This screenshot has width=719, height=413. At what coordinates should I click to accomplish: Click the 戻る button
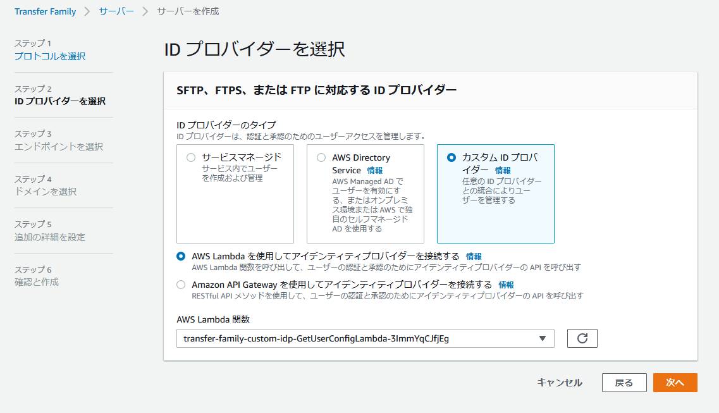click(x=624, y=382)
